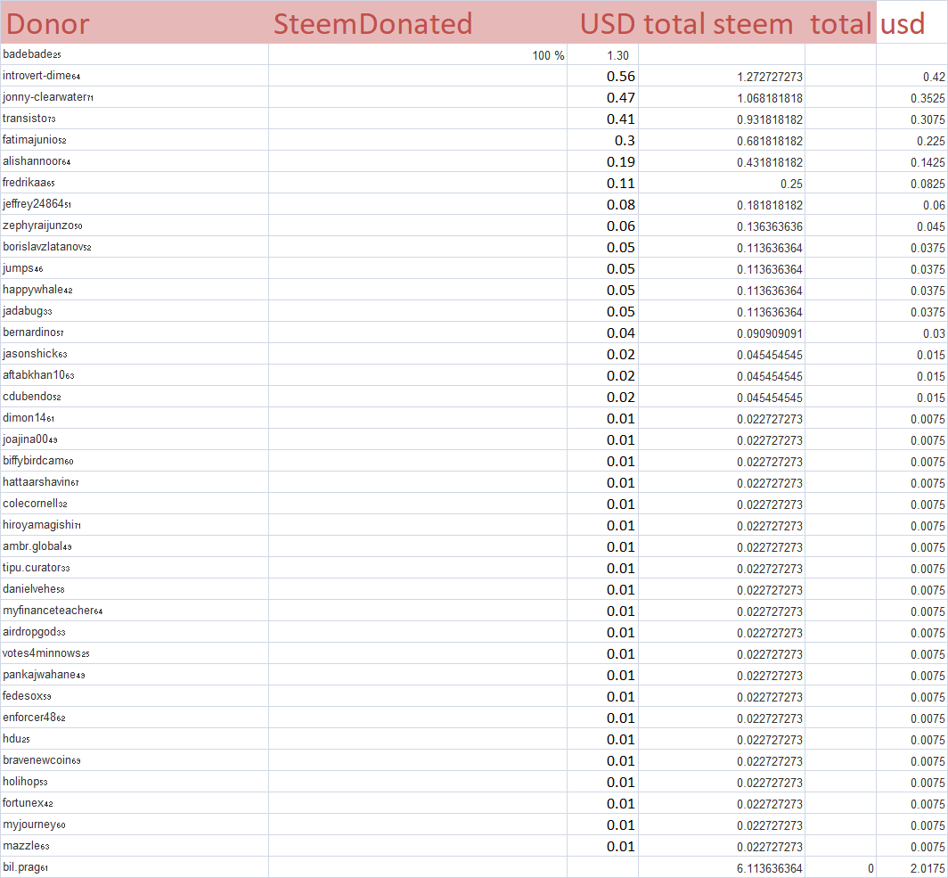
Task: Click the 0.47 USD cell
Action: (603, 97)
